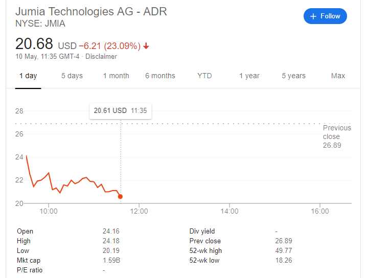Viewport: 368px width, 278px height.
Task: Select the Max time range tab
Action: click(338, 76)
